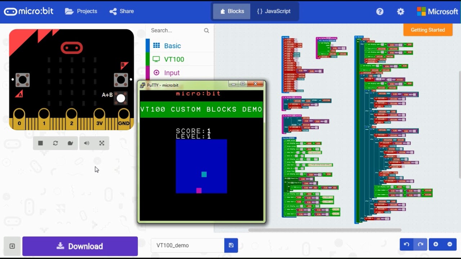The height and width of the screenshot is (259, 461).
Task: Click the workspace horizontal scrollbar
Action: 325,230
